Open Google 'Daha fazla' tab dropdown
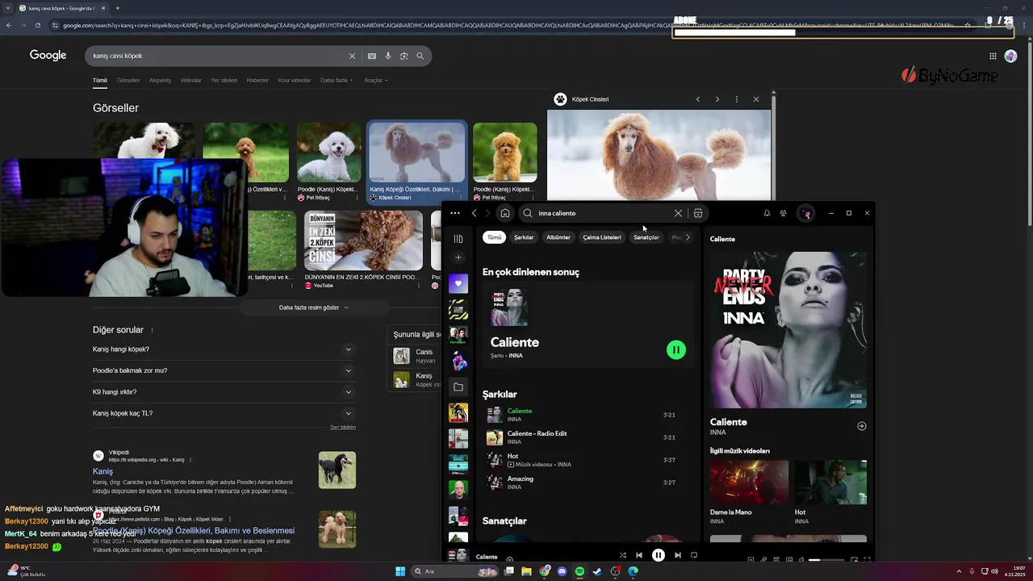 pos(336,80)
